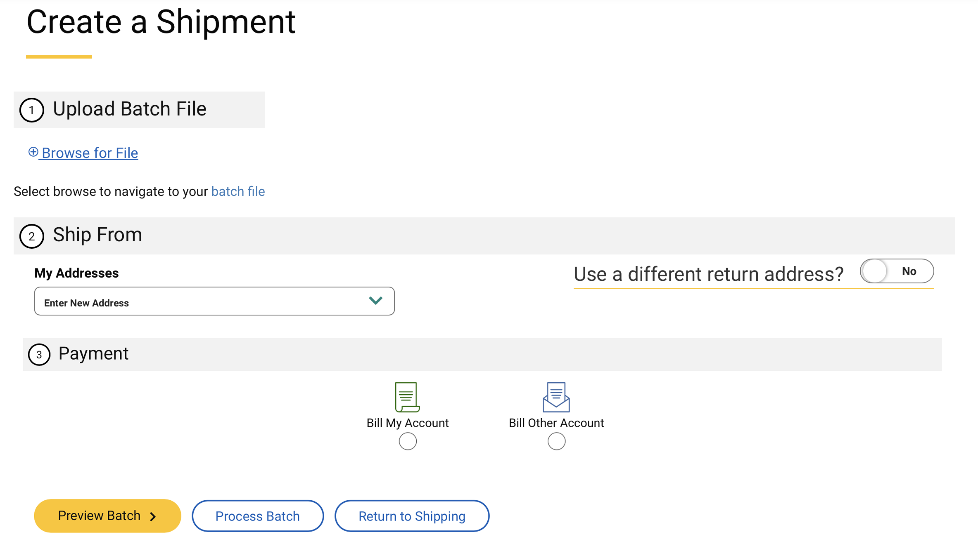The width and height of the screenshot is (978, 544).
Task: Click the Return to Shipping button
Action: (x=412, y=516)
